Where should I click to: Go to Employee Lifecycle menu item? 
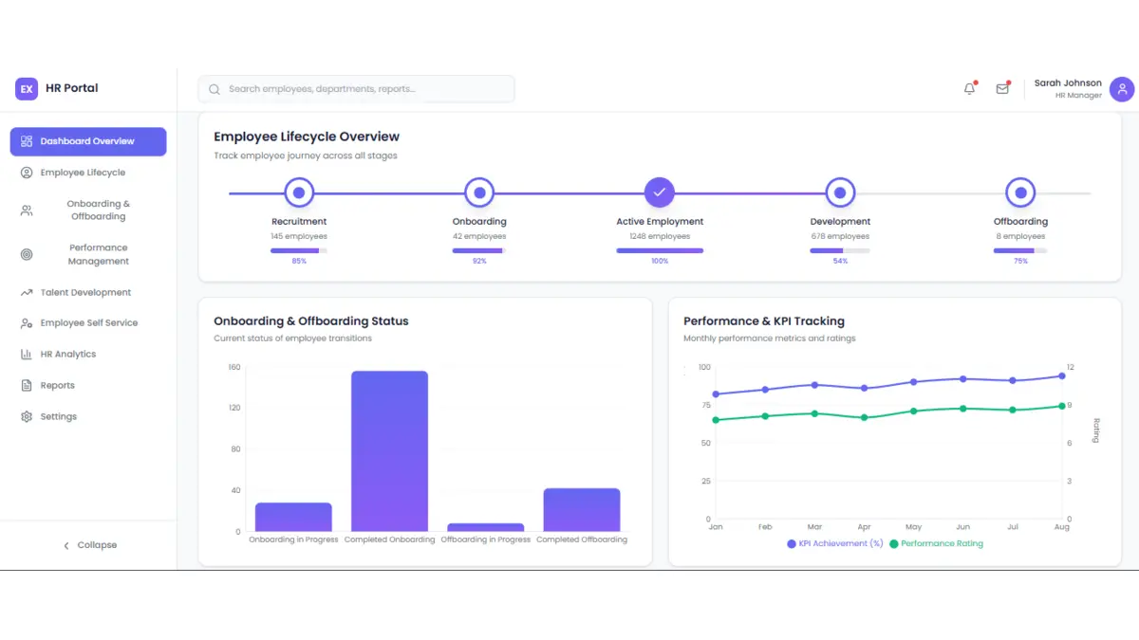click(83, 173)
